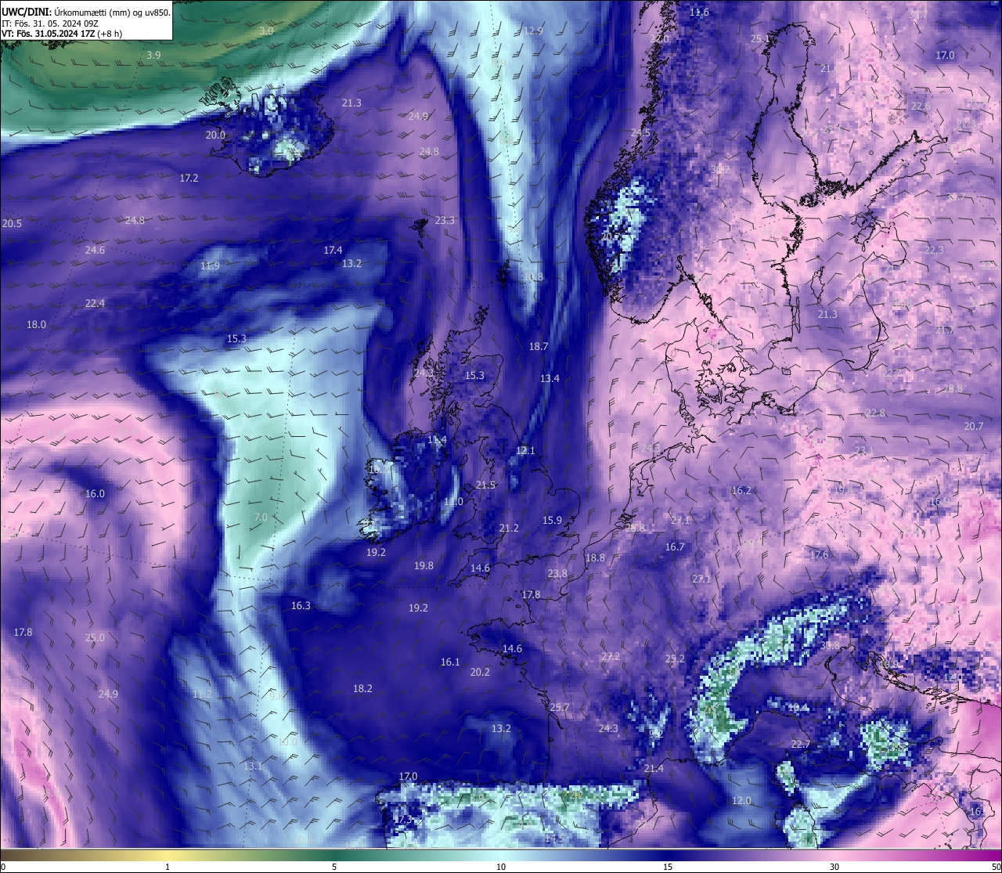Click the 19.8 value label
The image size is (1002, 873).
[424, 565]
